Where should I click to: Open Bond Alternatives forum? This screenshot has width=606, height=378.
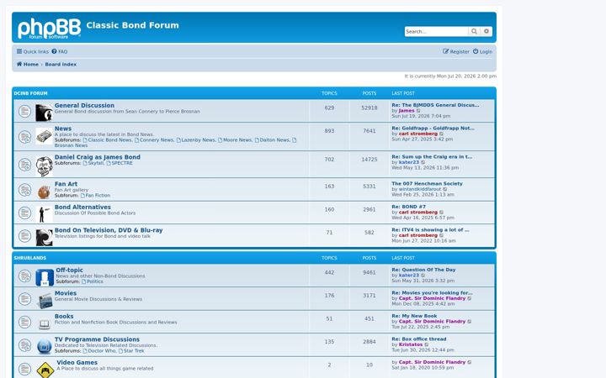(x=82, y=207)
